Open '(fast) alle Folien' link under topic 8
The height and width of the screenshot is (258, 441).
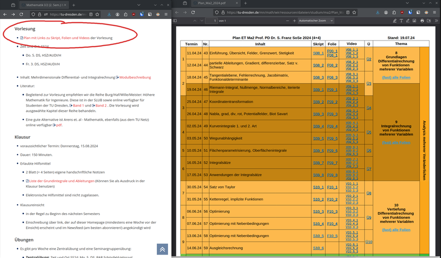[x=396, y=77]
